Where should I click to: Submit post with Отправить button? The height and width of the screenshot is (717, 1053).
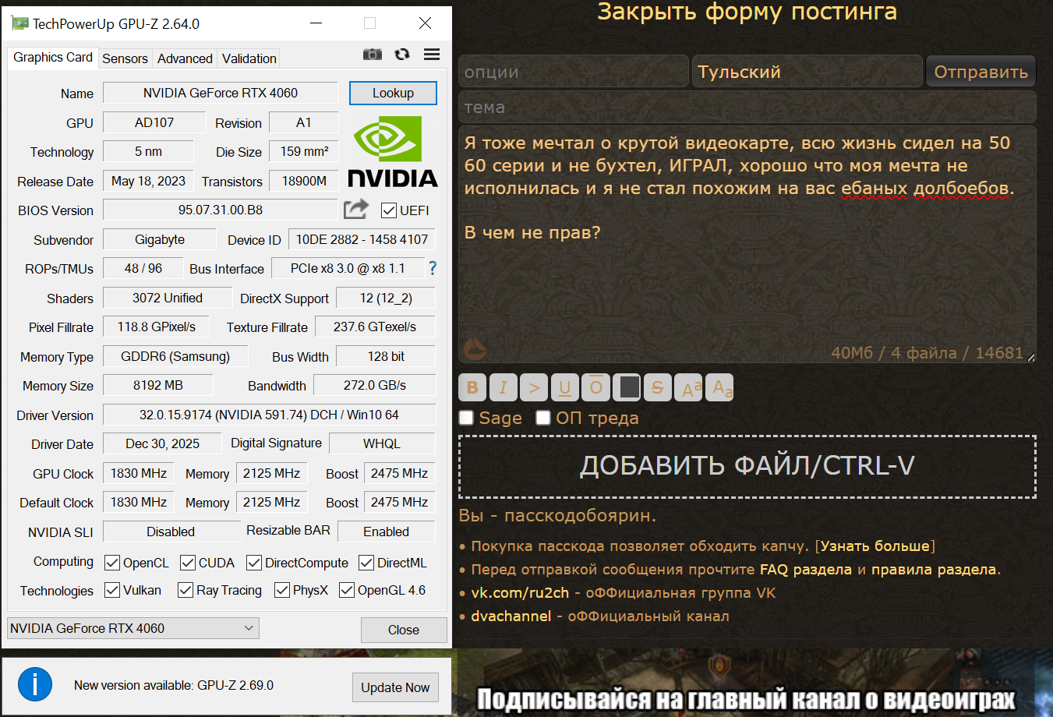981,72
